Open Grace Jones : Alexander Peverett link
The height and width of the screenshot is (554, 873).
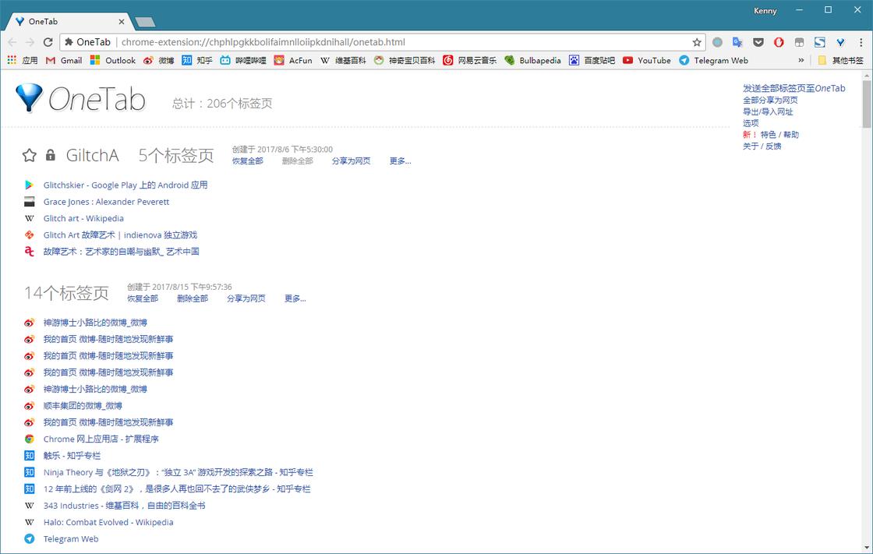pyautogui.click(x=106, y=202)
